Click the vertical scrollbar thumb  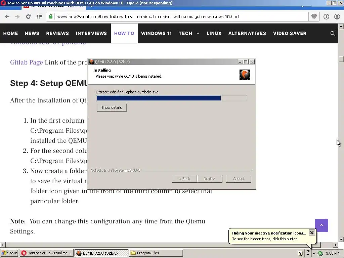coord(341,59)
